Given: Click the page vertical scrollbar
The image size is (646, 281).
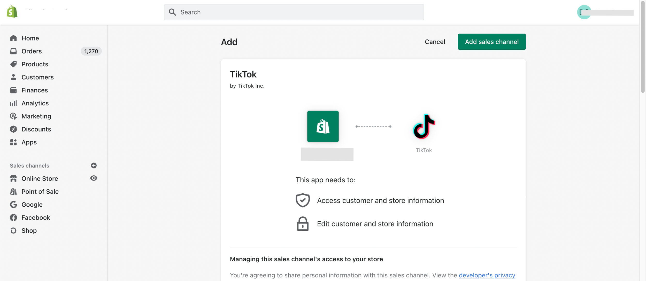Looking at the screenshot, I should click(643, 46).
